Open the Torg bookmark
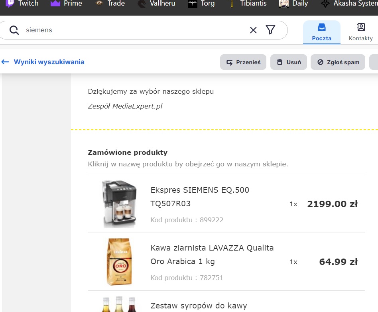 201,4
